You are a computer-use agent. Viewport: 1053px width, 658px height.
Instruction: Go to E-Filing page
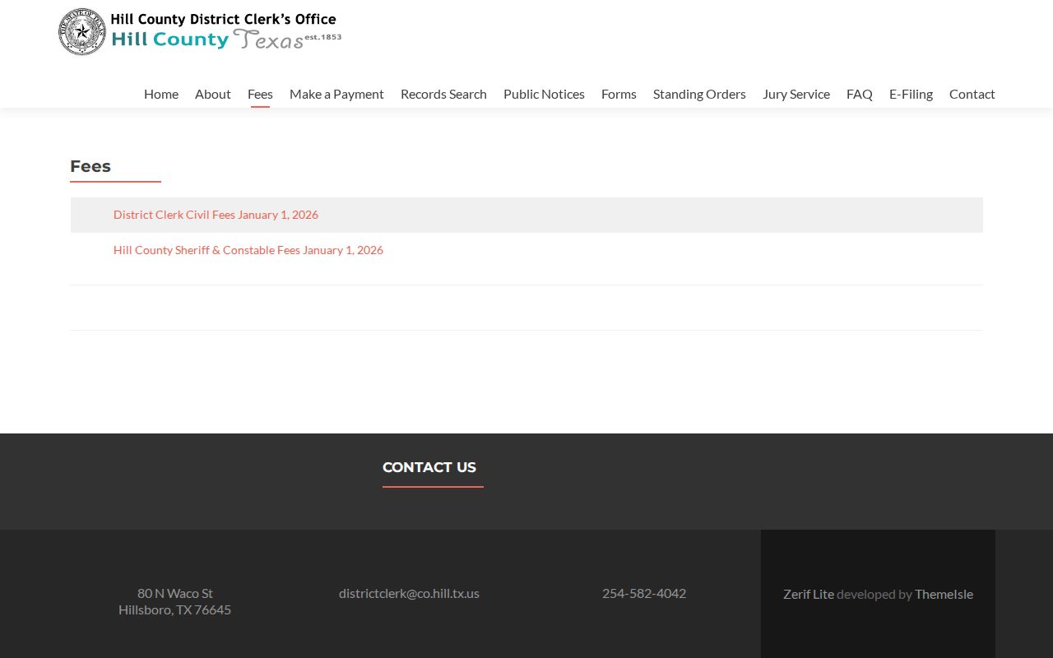[911, 94]
